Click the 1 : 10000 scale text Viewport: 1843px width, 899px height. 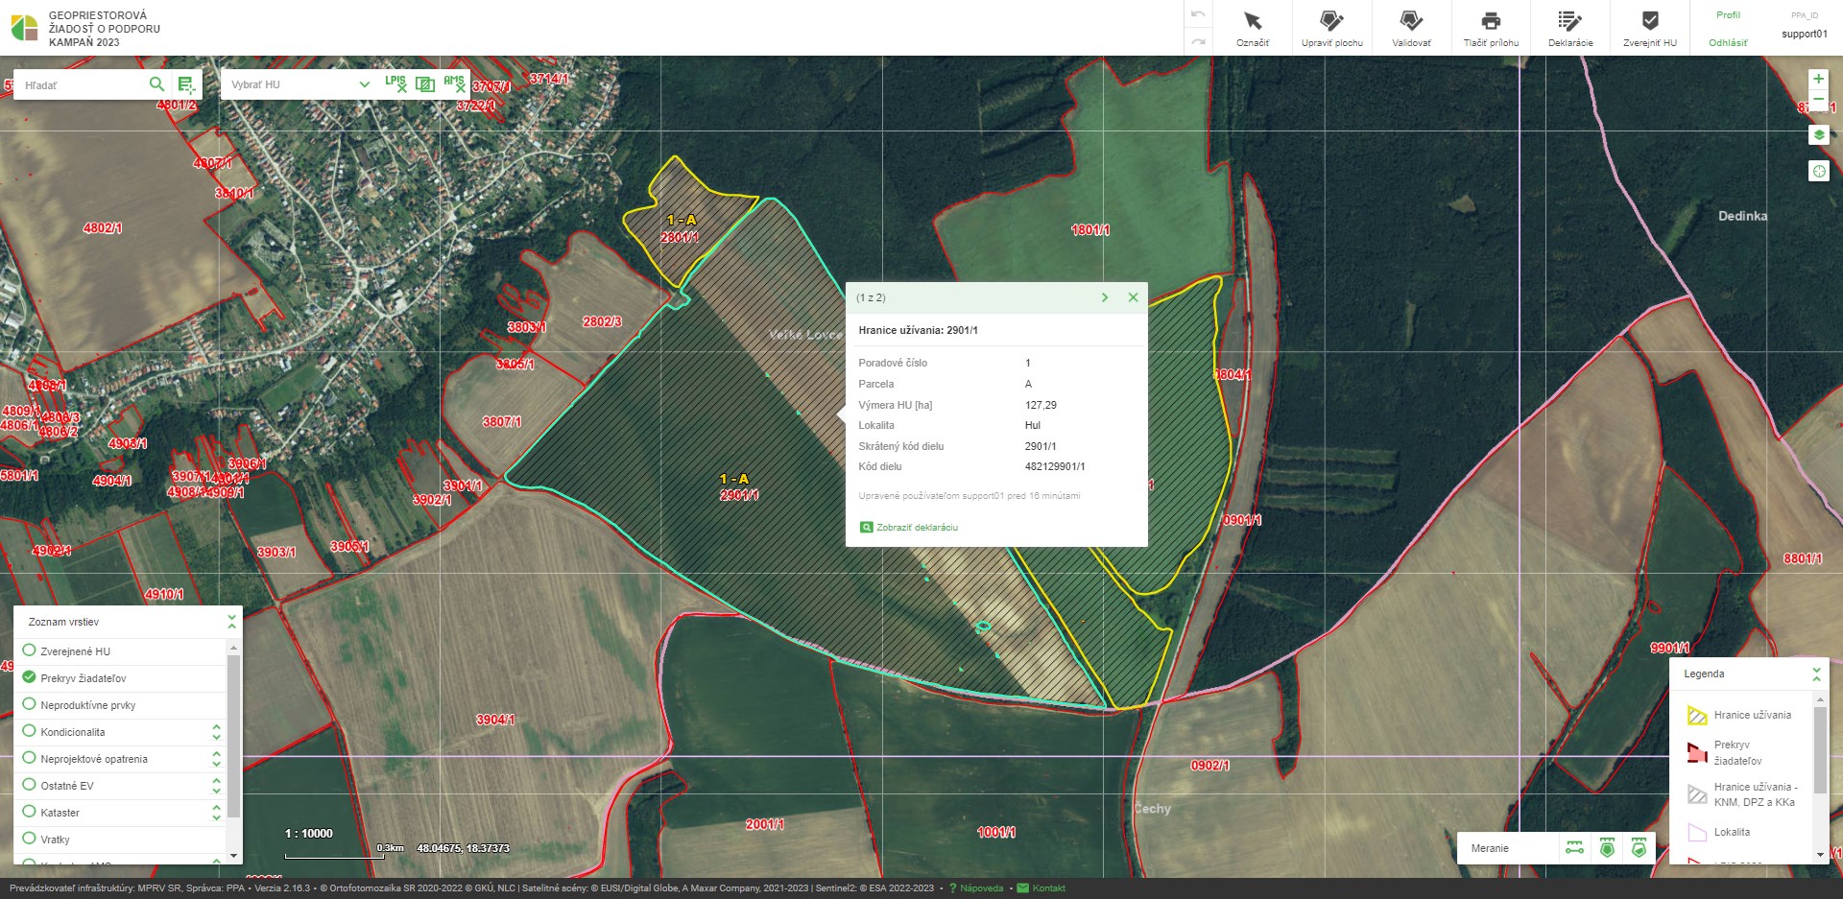pyautogui.click(x=309, y=834)
